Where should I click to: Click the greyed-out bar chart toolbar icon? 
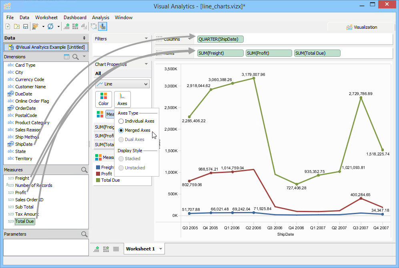[x=84, y=26]
